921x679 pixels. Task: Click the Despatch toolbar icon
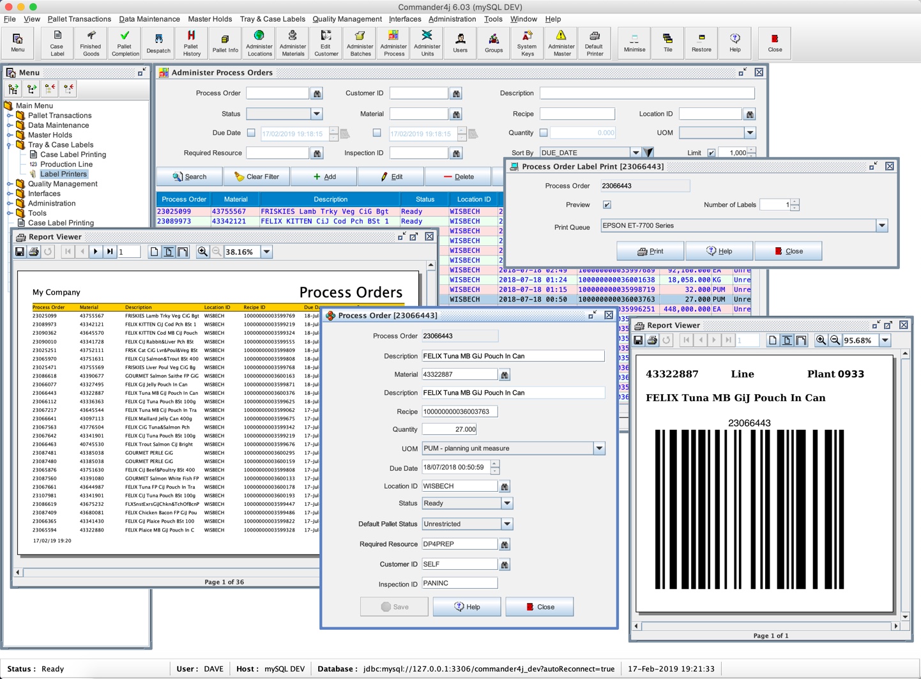click(x=158, y=42)
